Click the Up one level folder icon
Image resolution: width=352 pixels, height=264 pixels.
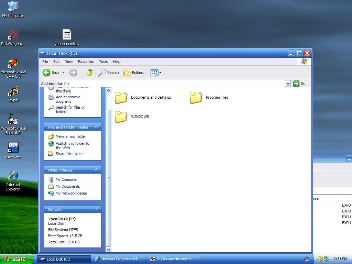(x=90, y=73)
